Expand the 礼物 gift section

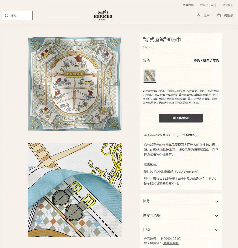click(180, 230)
